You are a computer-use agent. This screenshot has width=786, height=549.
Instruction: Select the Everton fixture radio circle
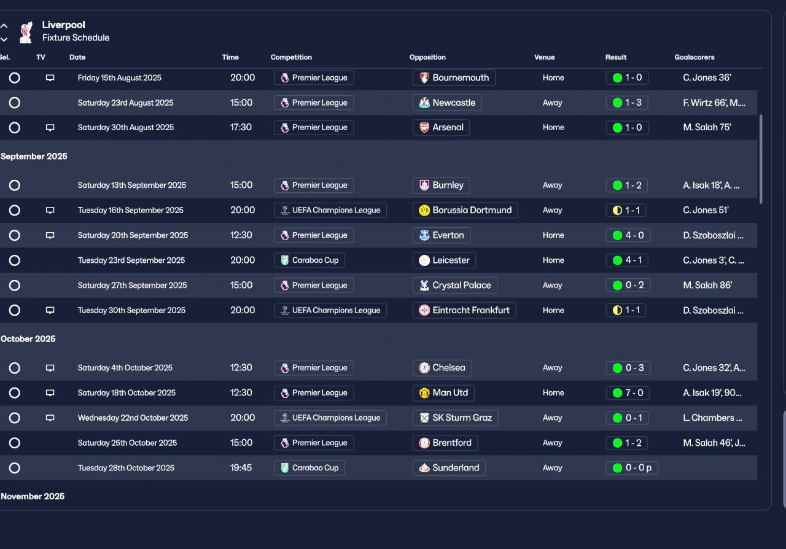tap(15, 235)
